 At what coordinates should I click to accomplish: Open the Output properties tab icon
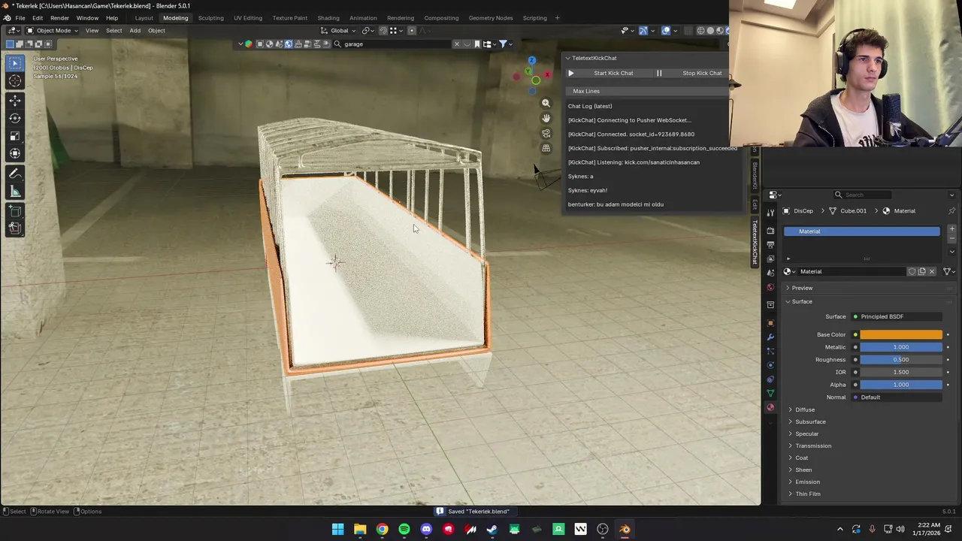pos(770,245)
